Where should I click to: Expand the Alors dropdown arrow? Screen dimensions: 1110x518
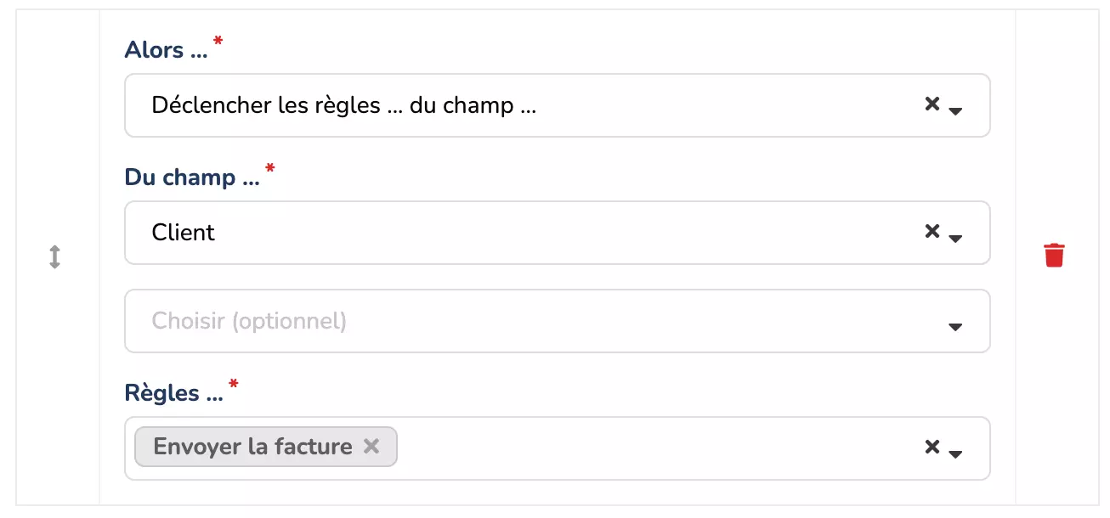pyautogui.click(x=955, y=110)
